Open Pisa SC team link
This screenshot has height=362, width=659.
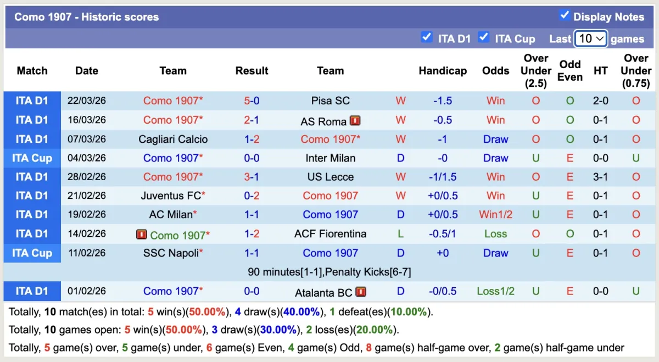click(x=330, y=101)
